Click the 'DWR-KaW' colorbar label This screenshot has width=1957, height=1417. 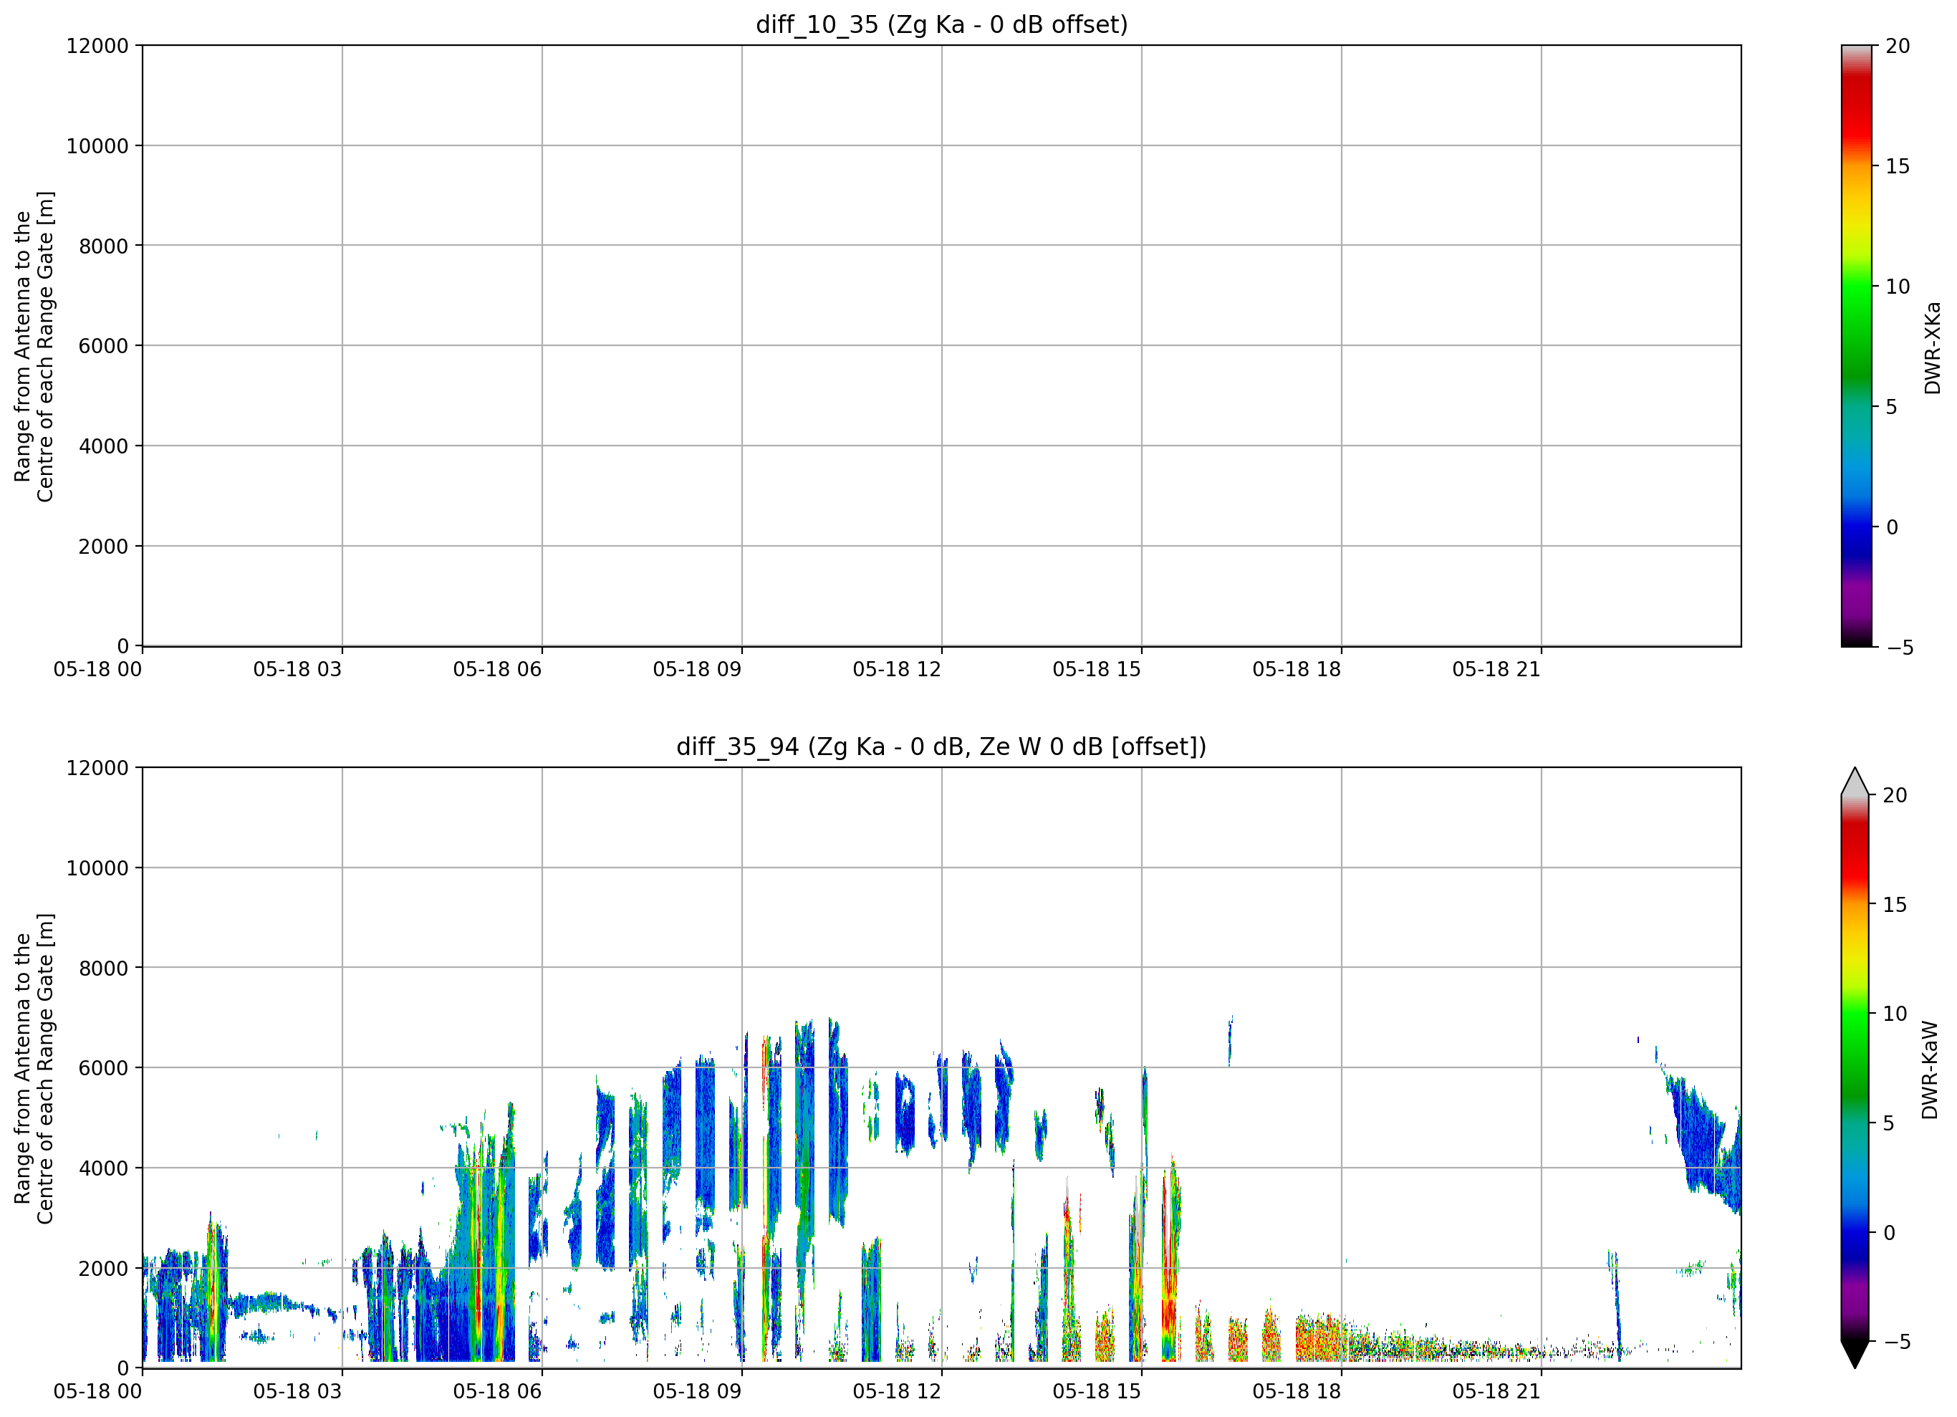pos(1930,1070)
